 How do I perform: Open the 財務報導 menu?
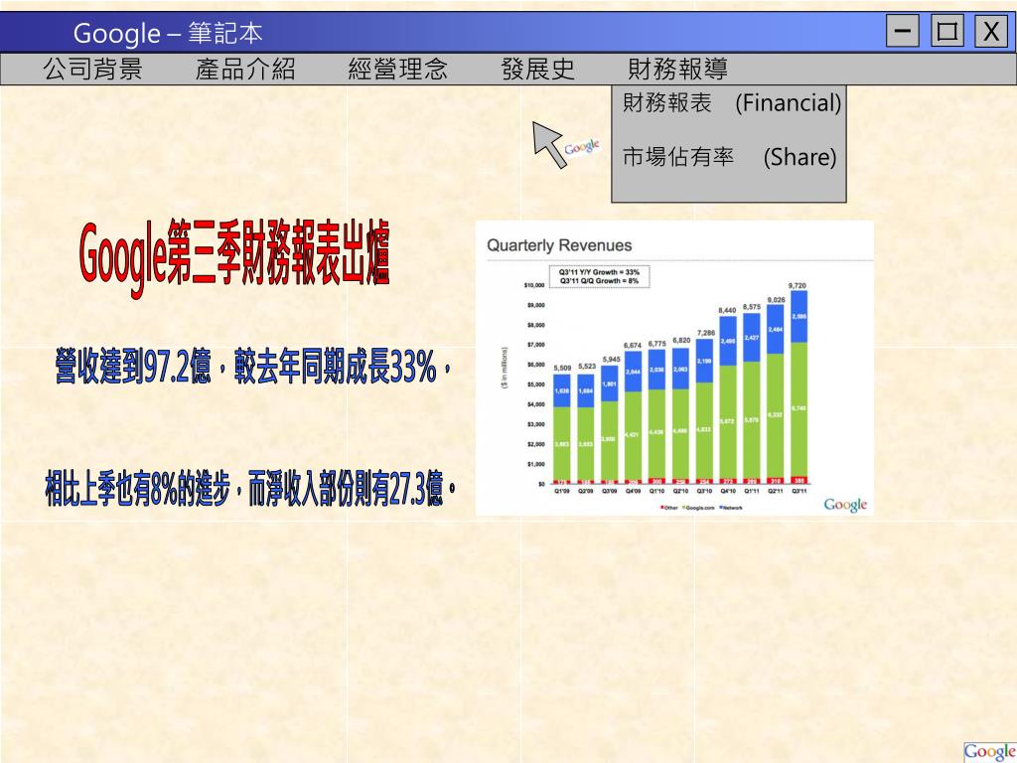point(677,69)
